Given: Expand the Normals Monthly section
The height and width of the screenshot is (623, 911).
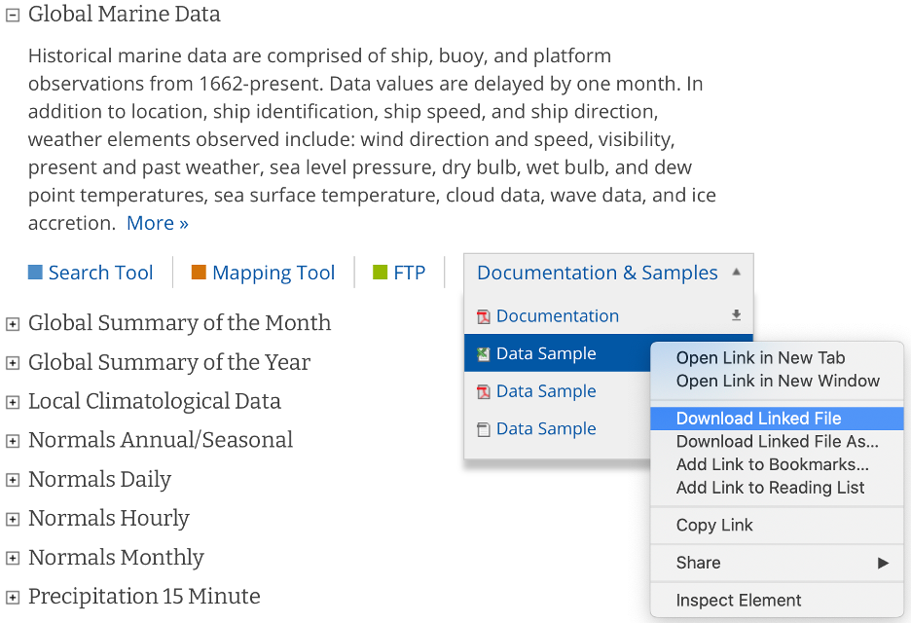Looking at the screenshot, I should 13,558.
